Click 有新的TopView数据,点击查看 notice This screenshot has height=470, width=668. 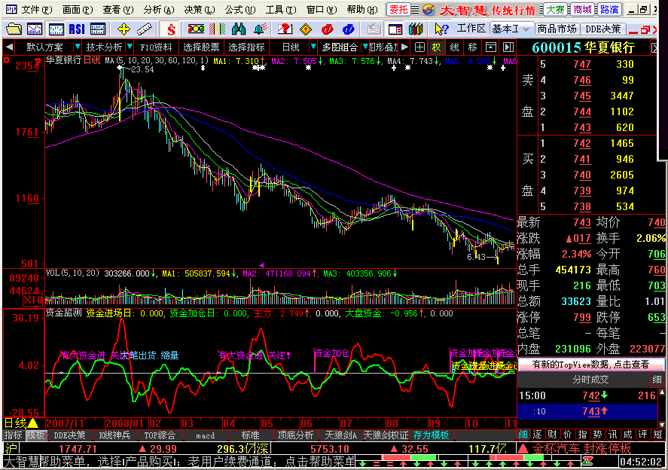(591, 365)
